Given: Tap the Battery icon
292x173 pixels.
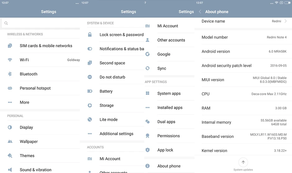Looking at the screenshot, I should pos(90,91).
